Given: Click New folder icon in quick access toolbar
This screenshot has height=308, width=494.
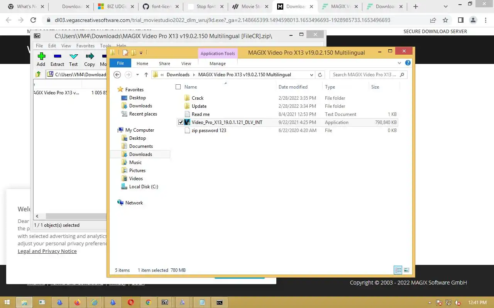Looking at the screenshot, I should tap(134, 53).
